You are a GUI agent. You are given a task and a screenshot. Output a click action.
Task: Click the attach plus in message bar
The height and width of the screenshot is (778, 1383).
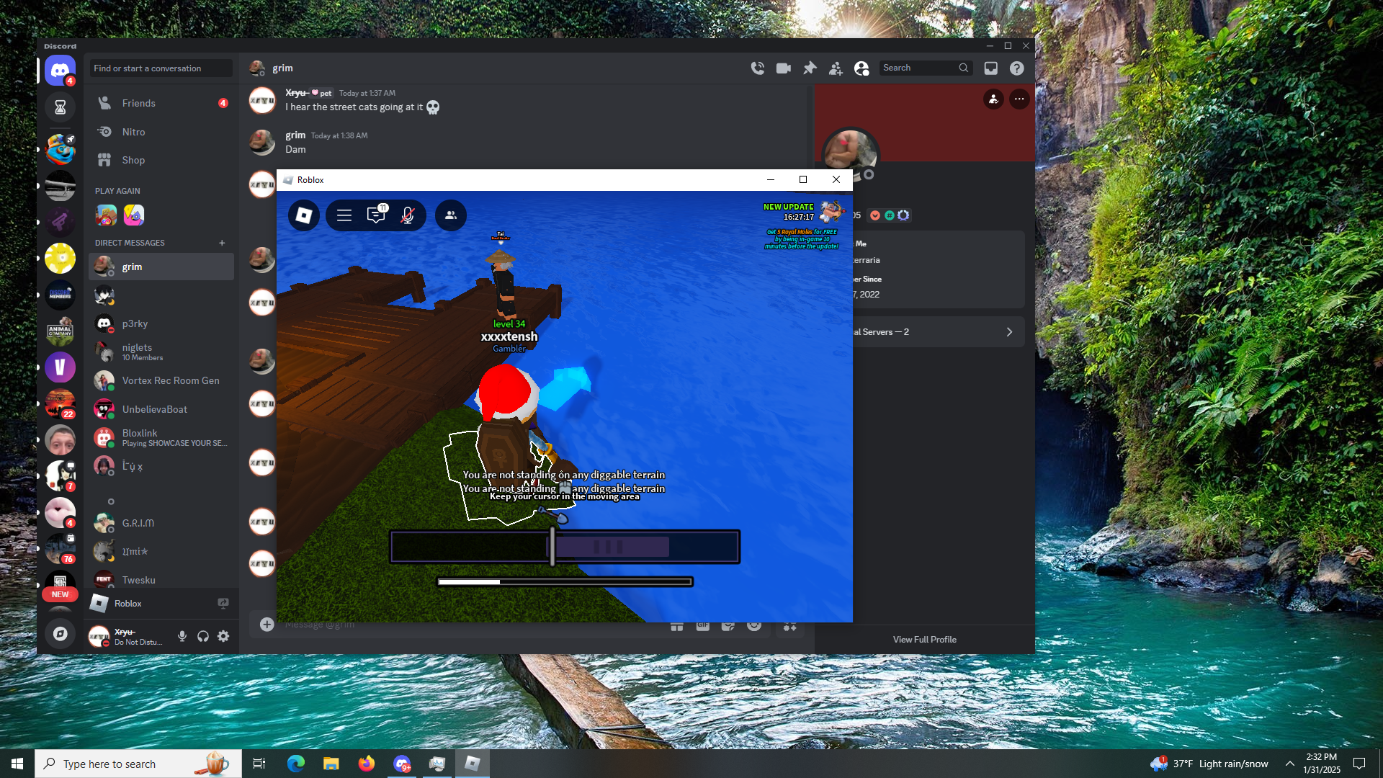click(267, 624)
